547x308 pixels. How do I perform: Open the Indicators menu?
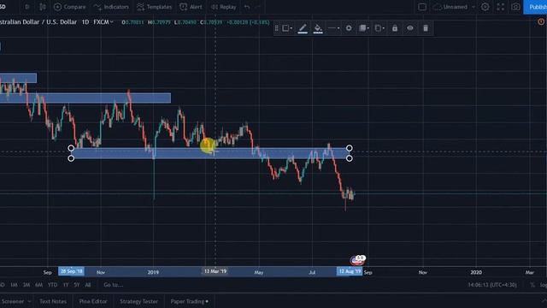click(112, 7)
